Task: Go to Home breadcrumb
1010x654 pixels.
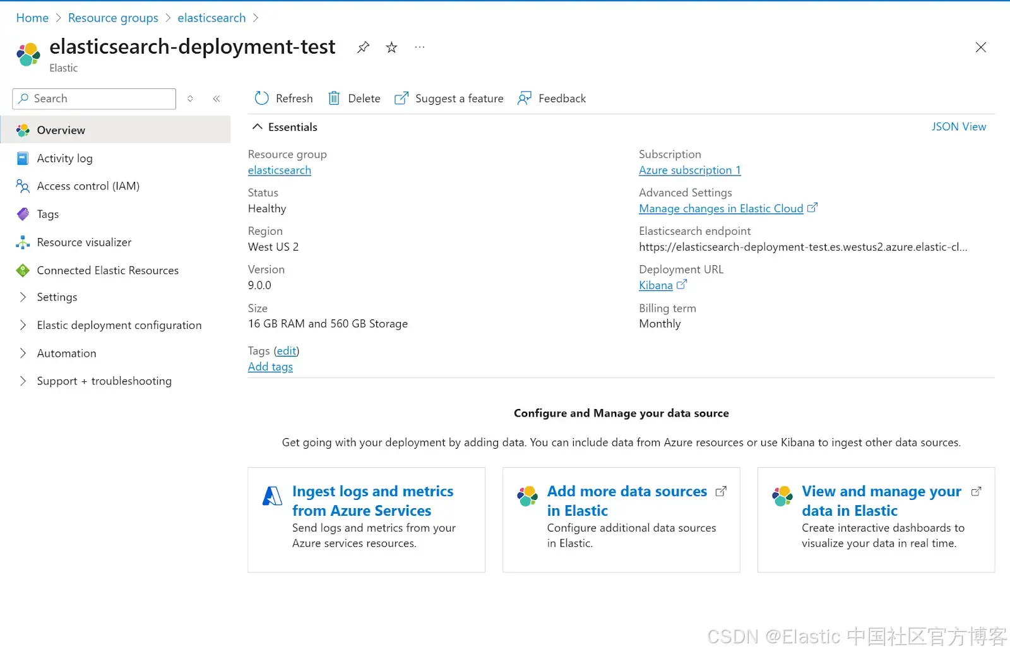Action: tap(32, 18)
